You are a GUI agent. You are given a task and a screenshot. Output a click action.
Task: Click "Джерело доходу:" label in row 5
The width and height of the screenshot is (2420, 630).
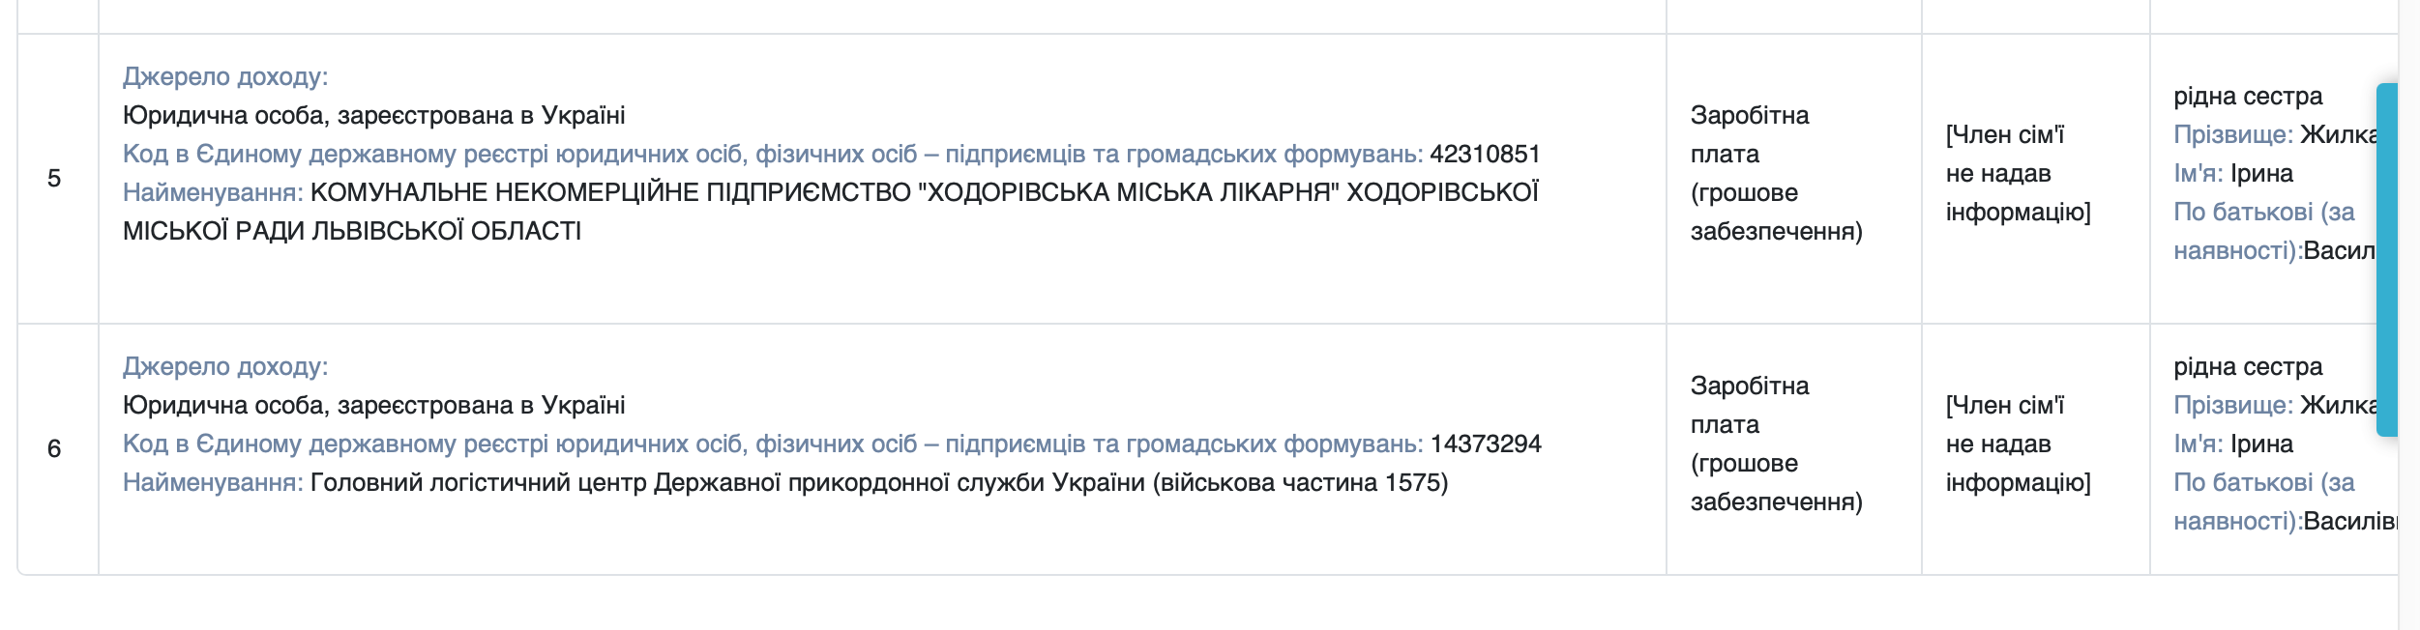(225, 76)
